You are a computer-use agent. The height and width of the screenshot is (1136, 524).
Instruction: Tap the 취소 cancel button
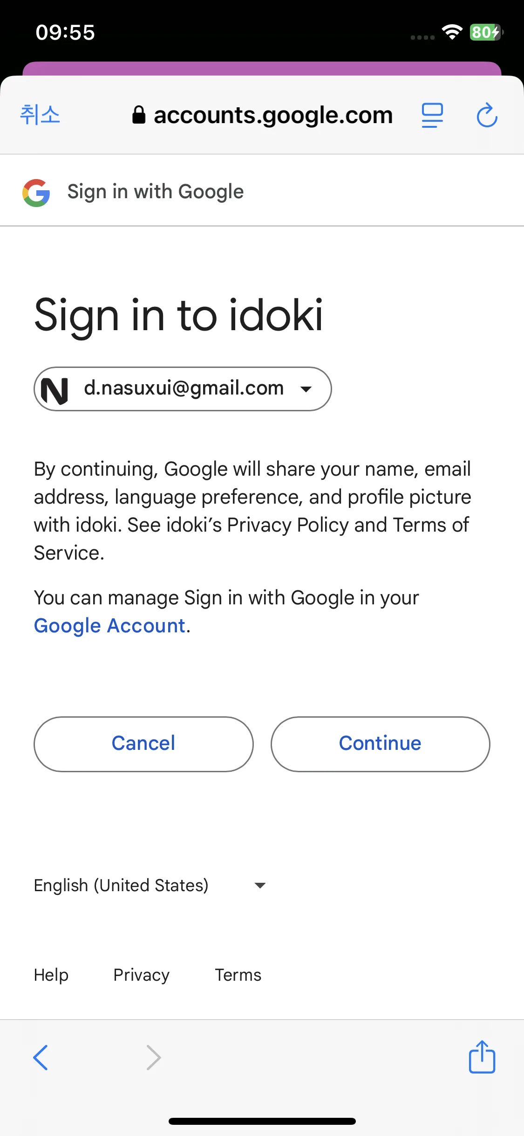click(x=40, y=115)
